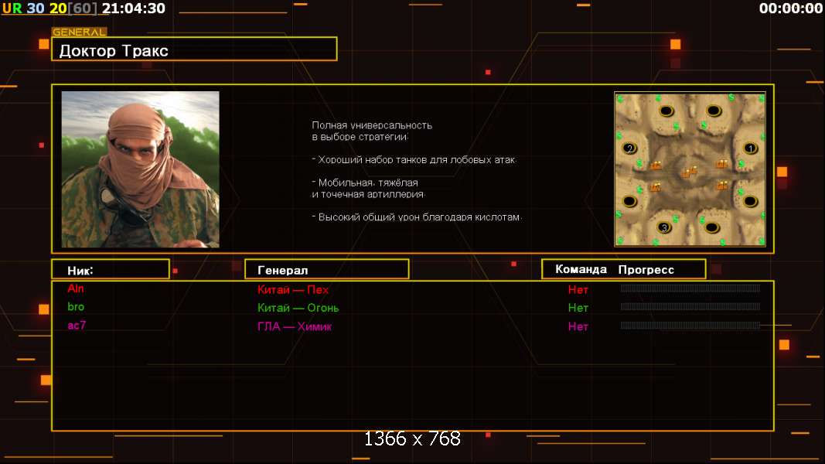Select player ac7 in the list
The height and width of the screenshot is (464, 825).
77,325
